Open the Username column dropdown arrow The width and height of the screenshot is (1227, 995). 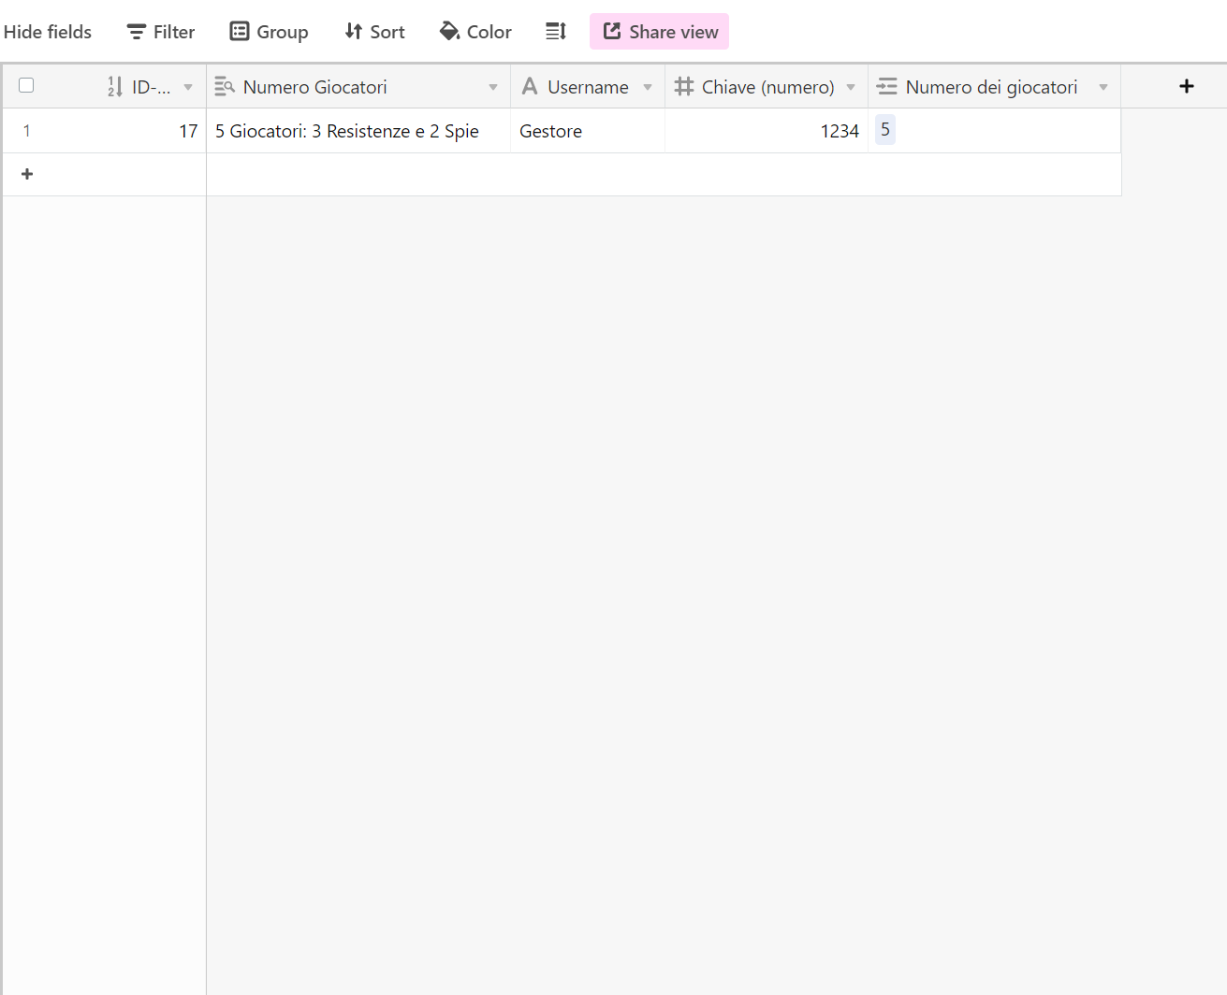(648, 87)
